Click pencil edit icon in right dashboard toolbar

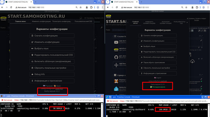[x=202, y=31]
